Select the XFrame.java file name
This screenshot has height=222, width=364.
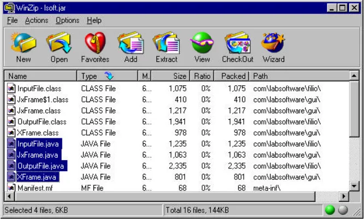pos(37,177)
